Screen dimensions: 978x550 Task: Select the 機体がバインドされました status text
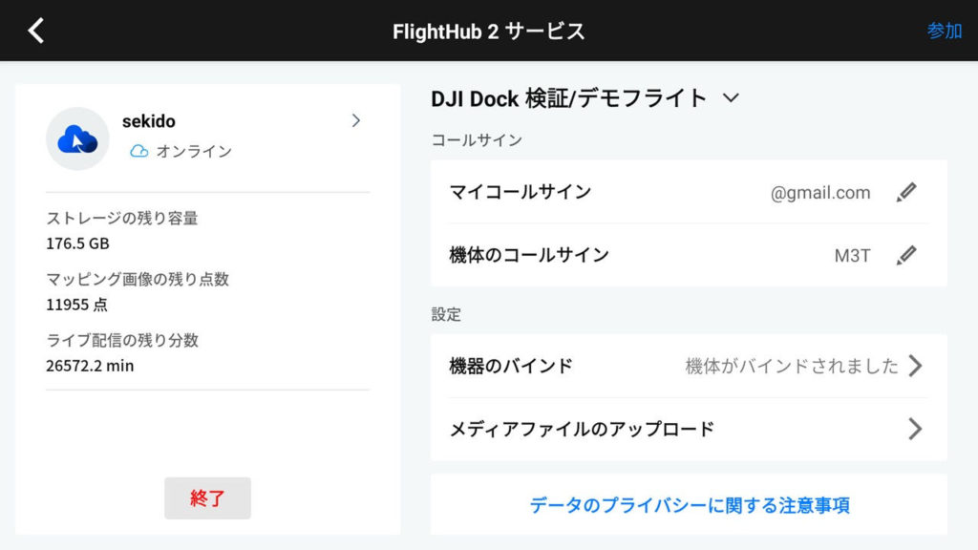(790, 366)
